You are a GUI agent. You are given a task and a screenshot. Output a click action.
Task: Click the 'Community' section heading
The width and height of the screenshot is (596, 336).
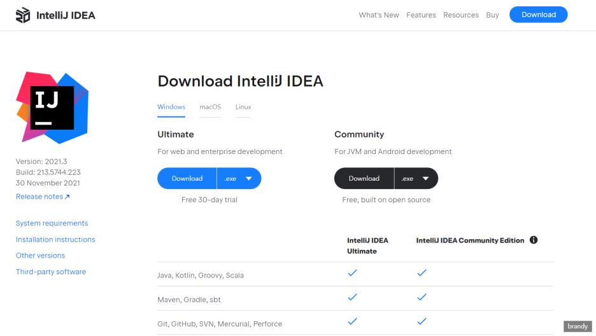click(359, 134)
